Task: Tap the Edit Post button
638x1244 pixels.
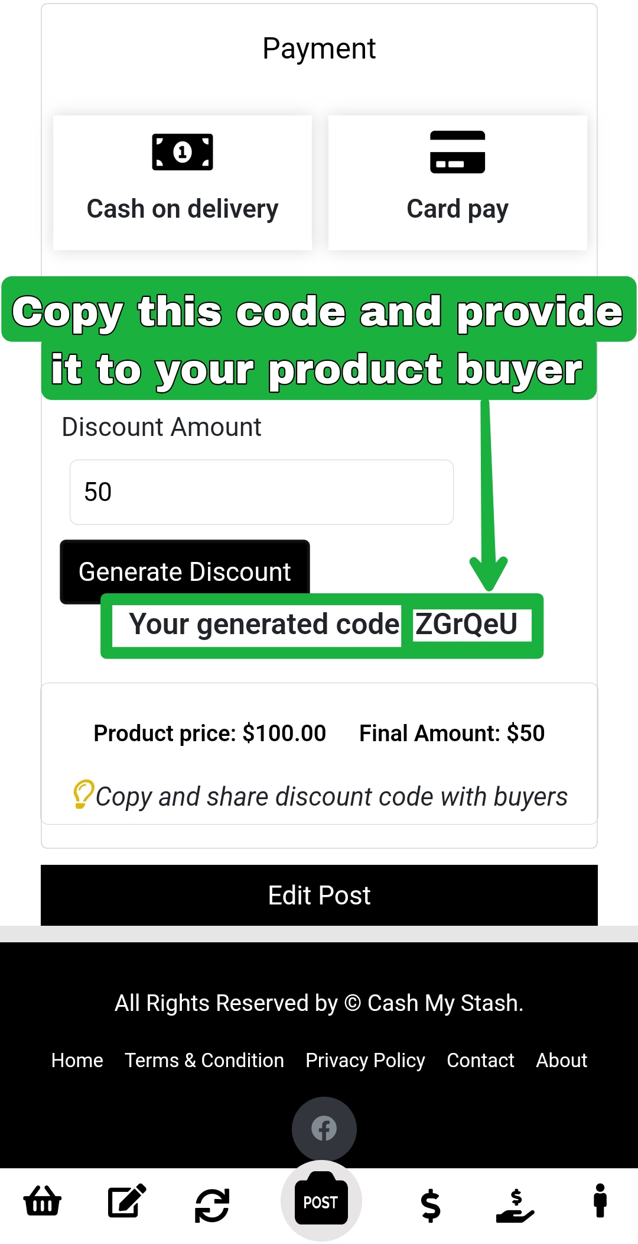Action: (x=319, y=895)
